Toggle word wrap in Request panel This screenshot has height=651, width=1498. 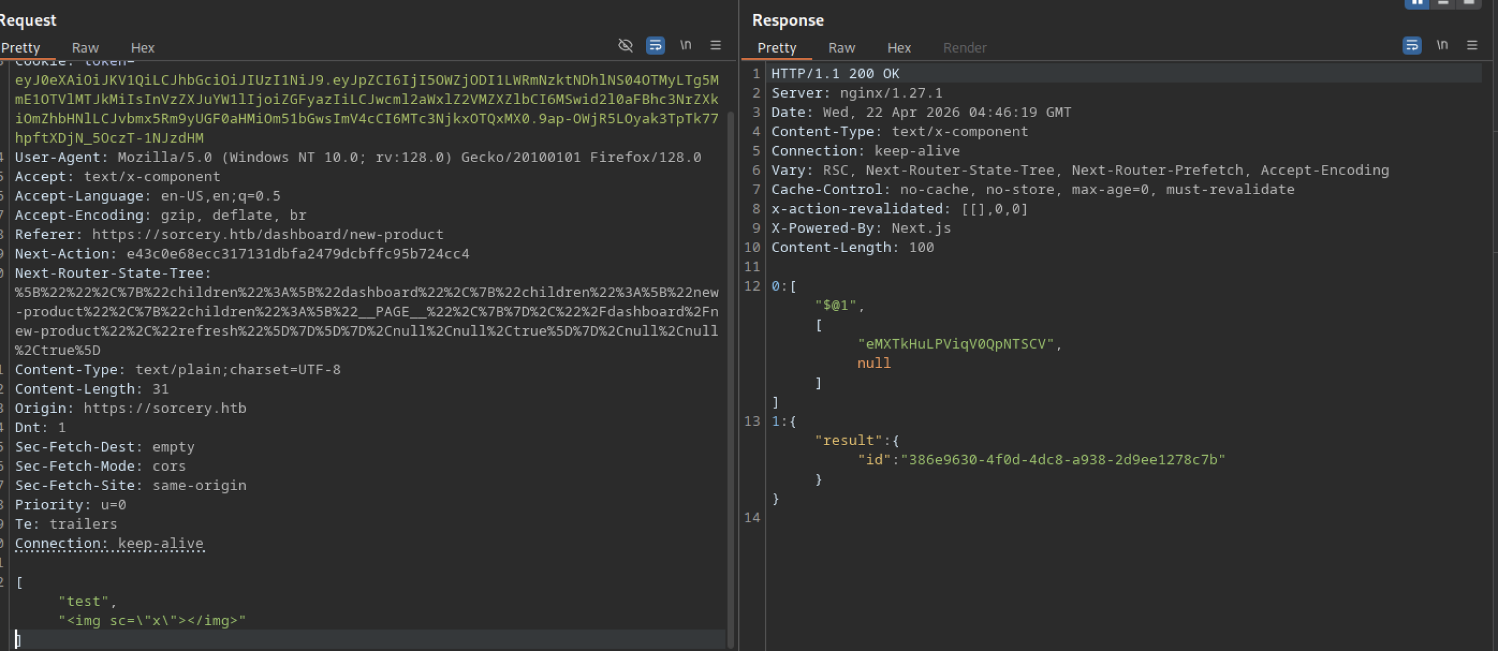[655, 45]
